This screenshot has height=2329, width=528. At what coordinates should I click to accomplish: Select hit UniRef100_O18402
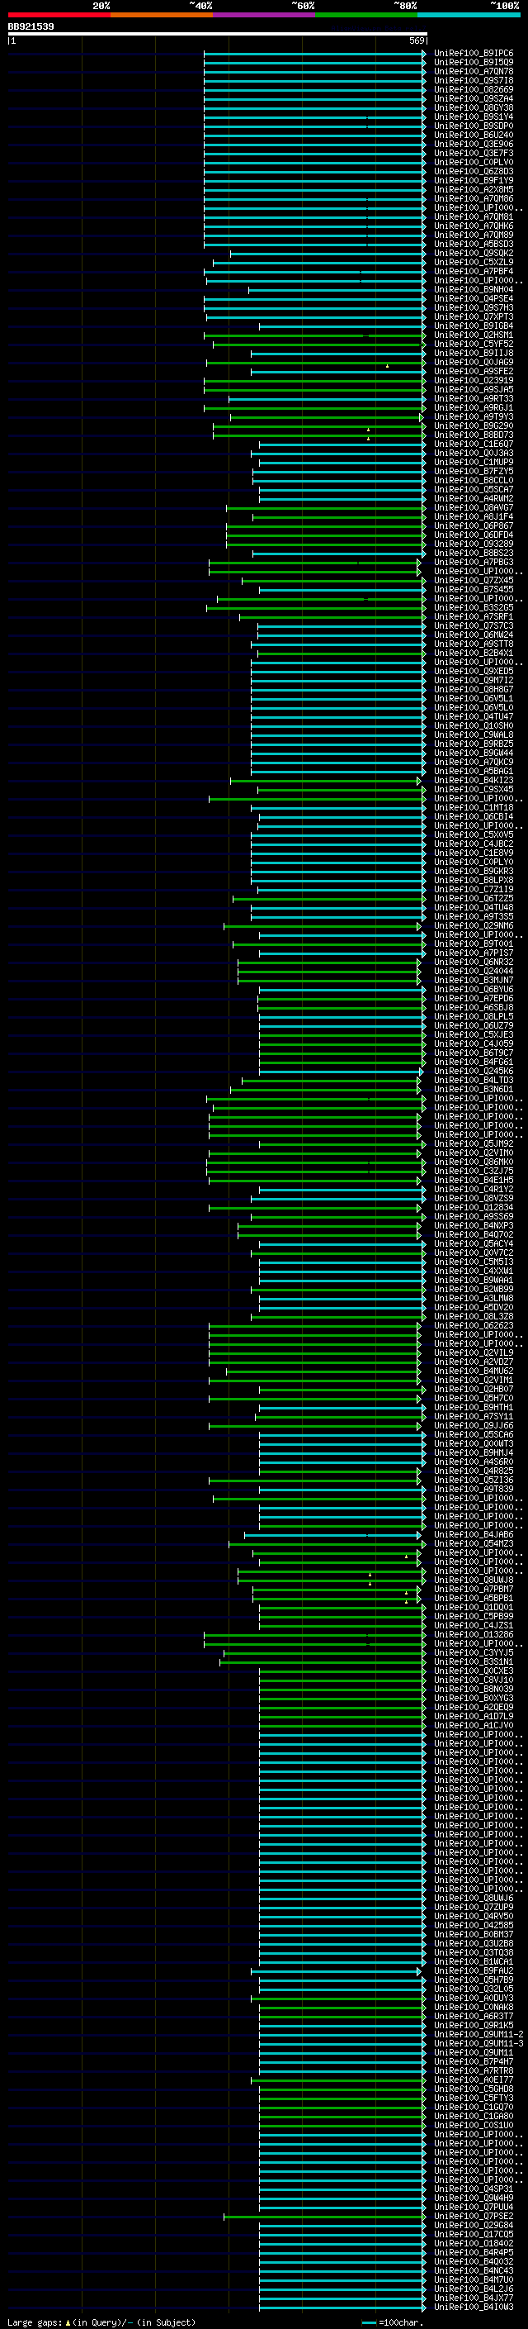click(x=473, y=2244)
